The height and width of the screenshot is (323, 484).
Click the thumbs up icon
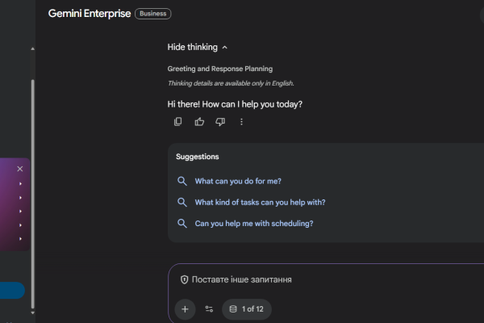coord(199,122)
